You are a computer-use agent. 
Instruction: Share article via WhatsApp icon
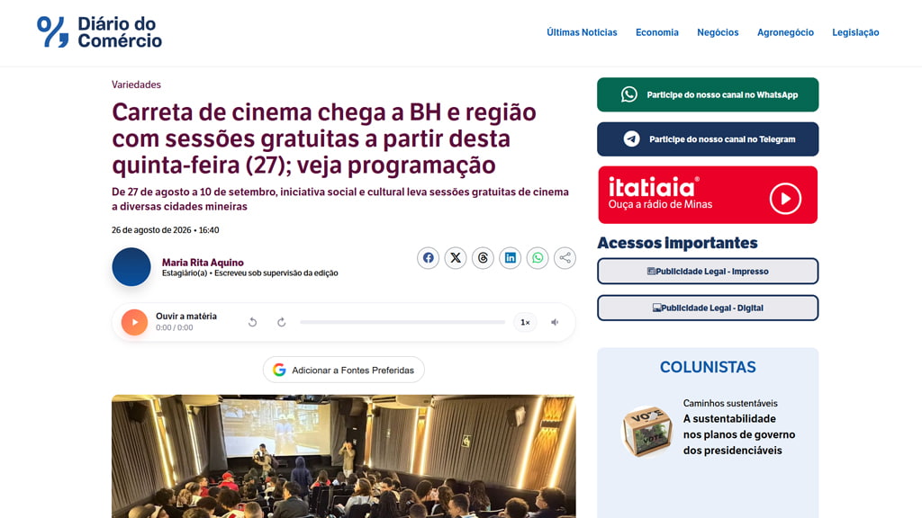[538, 258]
